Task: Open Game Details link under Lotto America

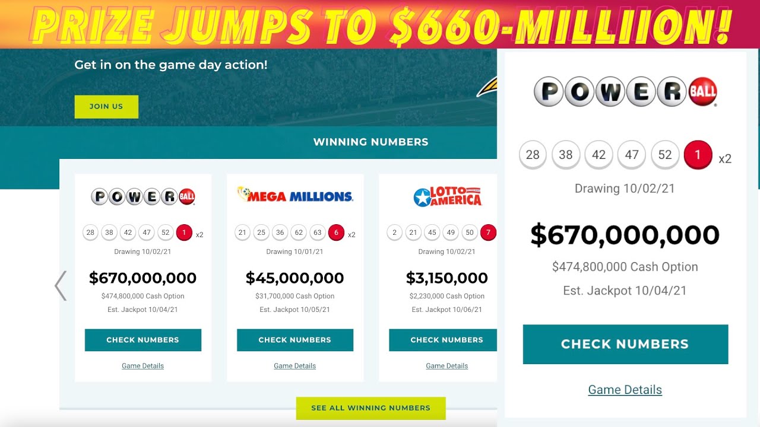Action: pyautogui.click(x=447, y=366)
